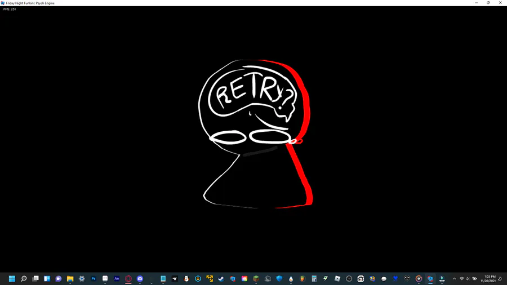Click the yellow blocks taskbar icon

tap(210, 279)
